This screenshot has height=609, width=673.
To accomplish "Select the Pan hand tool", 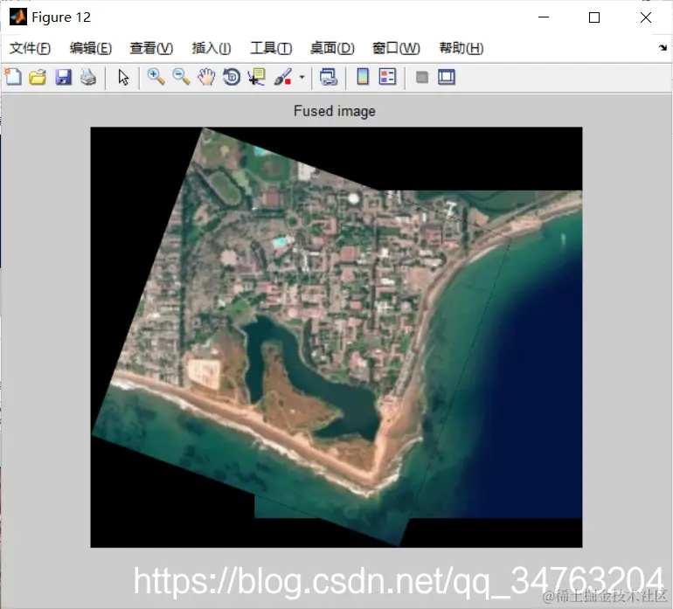I will (206, 77).
